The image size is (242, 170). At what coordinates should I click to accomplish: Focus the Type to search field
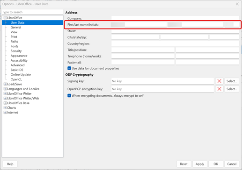click(32, 12)
